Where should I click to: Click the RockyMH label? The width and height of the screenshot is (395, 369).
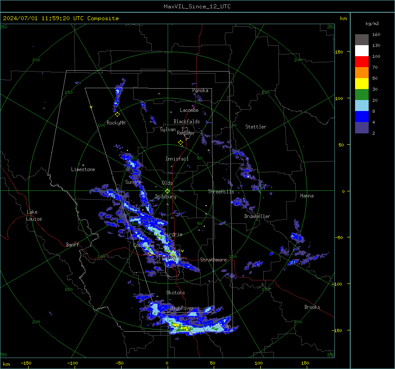tap(116, 123)
